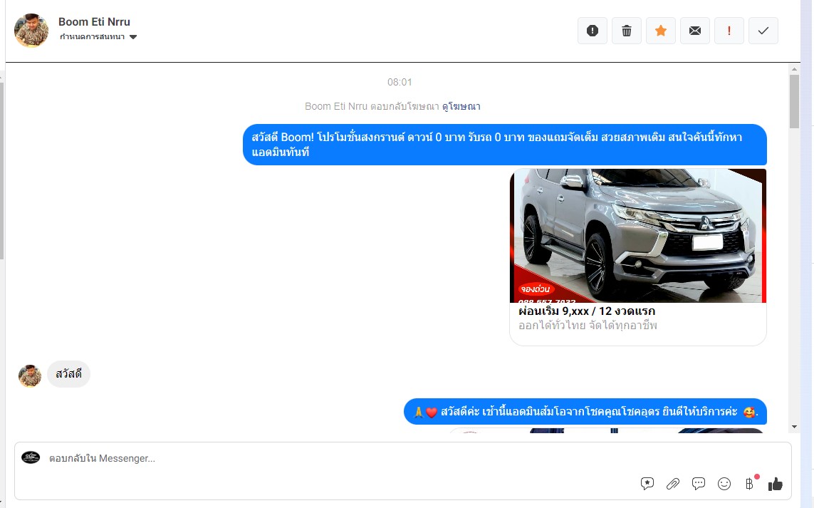Click the Baht payment request icon
The height and width of the screenshot is (508, 814).
point(749,484)
